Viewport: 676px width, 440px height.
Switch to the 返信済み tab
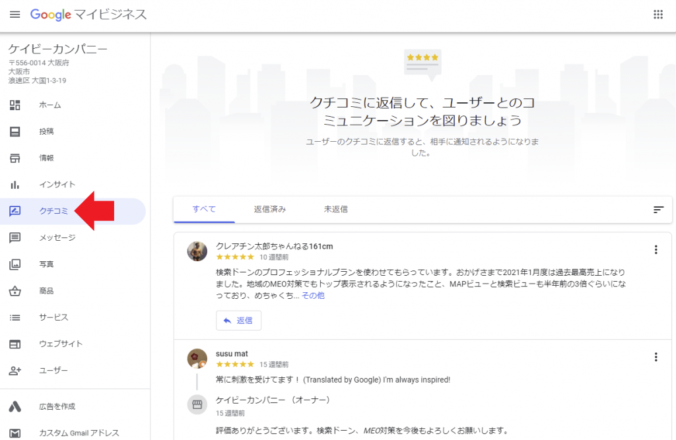pos(270,209)
